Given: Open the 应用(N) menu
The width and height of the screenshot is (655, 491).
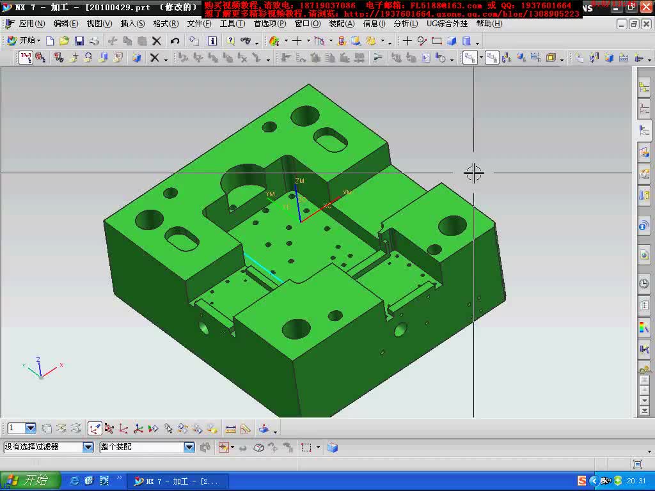Looking at the screenshot, I should pyautogui.click(x=32, y=24).
